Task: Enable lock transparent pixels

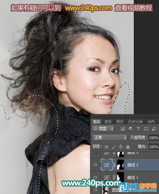Action: point(106,147)
